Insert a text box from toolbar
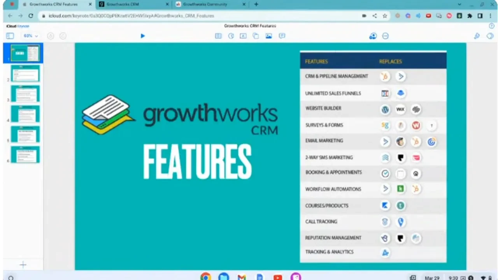 tap(243, 36)
